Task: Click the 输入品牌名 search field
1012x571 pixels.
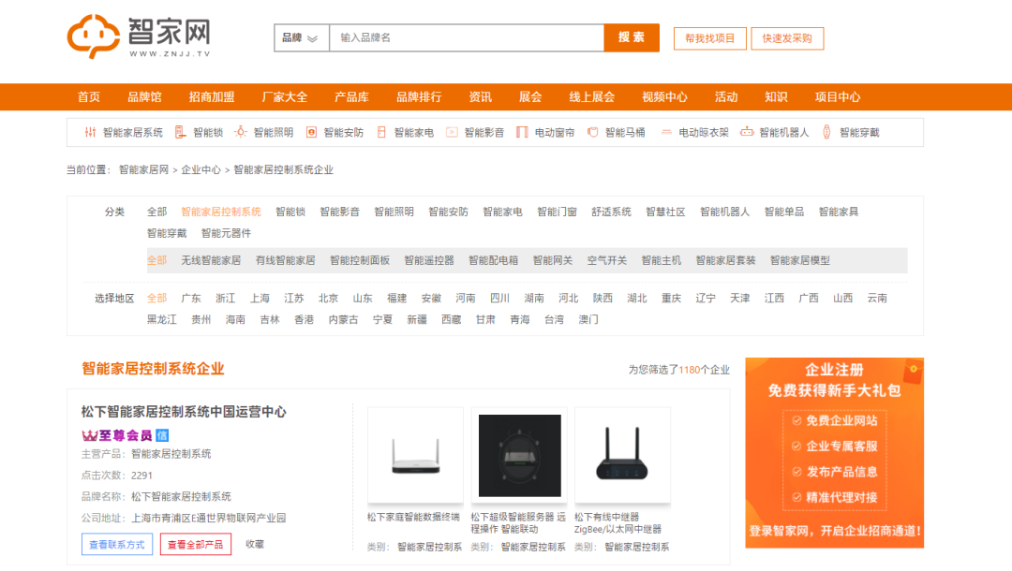Action: [x=466, y=37]
